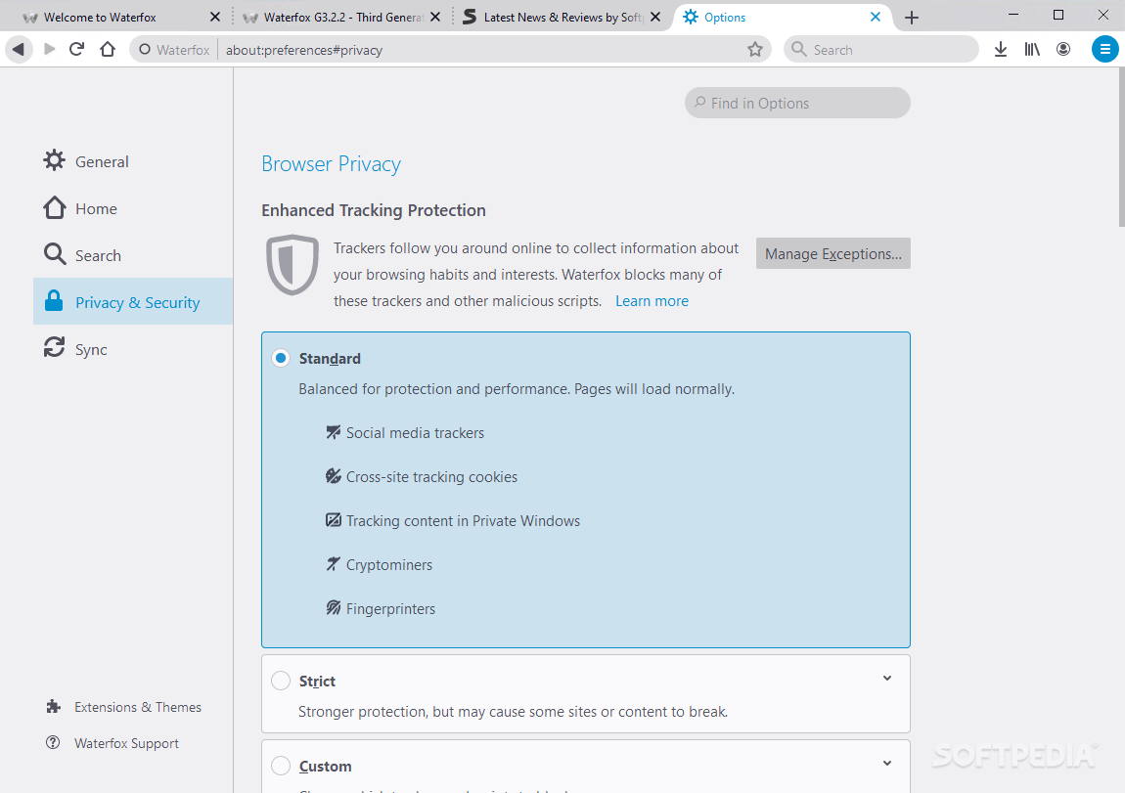Minimize the Waterfox window
Image resolution: width=1125 pixels, height=793 pixels.
[1013, 15]
